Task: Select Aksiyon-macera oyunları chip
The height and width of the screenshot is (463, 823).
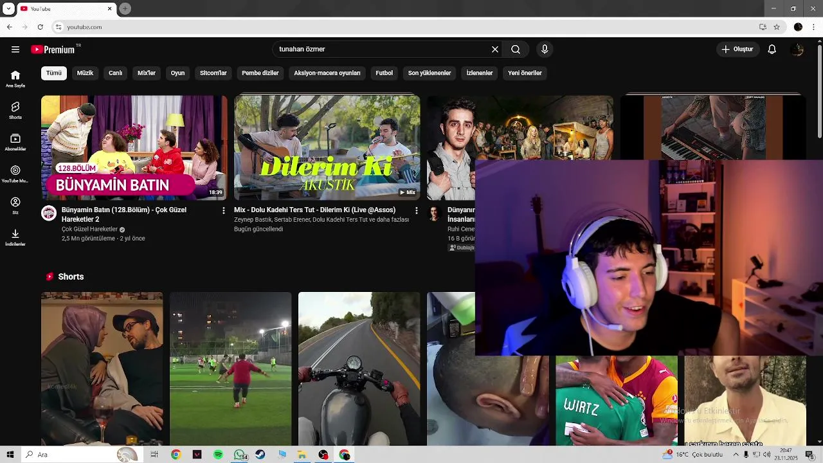Action: [x=327, y=73]
